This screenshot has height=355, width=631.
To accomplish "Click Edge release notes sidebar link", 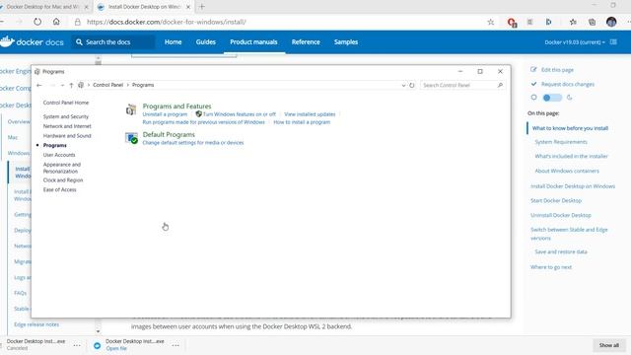I will tap(36, 324).
